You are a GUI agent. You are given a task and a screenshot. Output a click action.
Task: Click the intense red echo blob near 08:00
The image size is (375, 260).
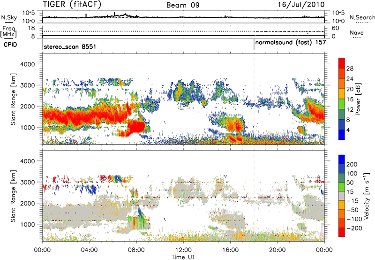click(135, 127)
